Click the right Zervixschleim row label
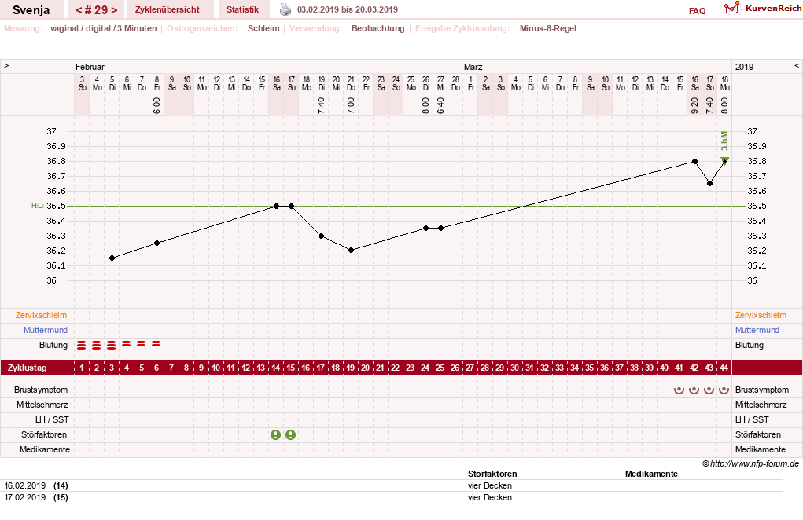This screenshot has width=803, height=520. [761, 316]
